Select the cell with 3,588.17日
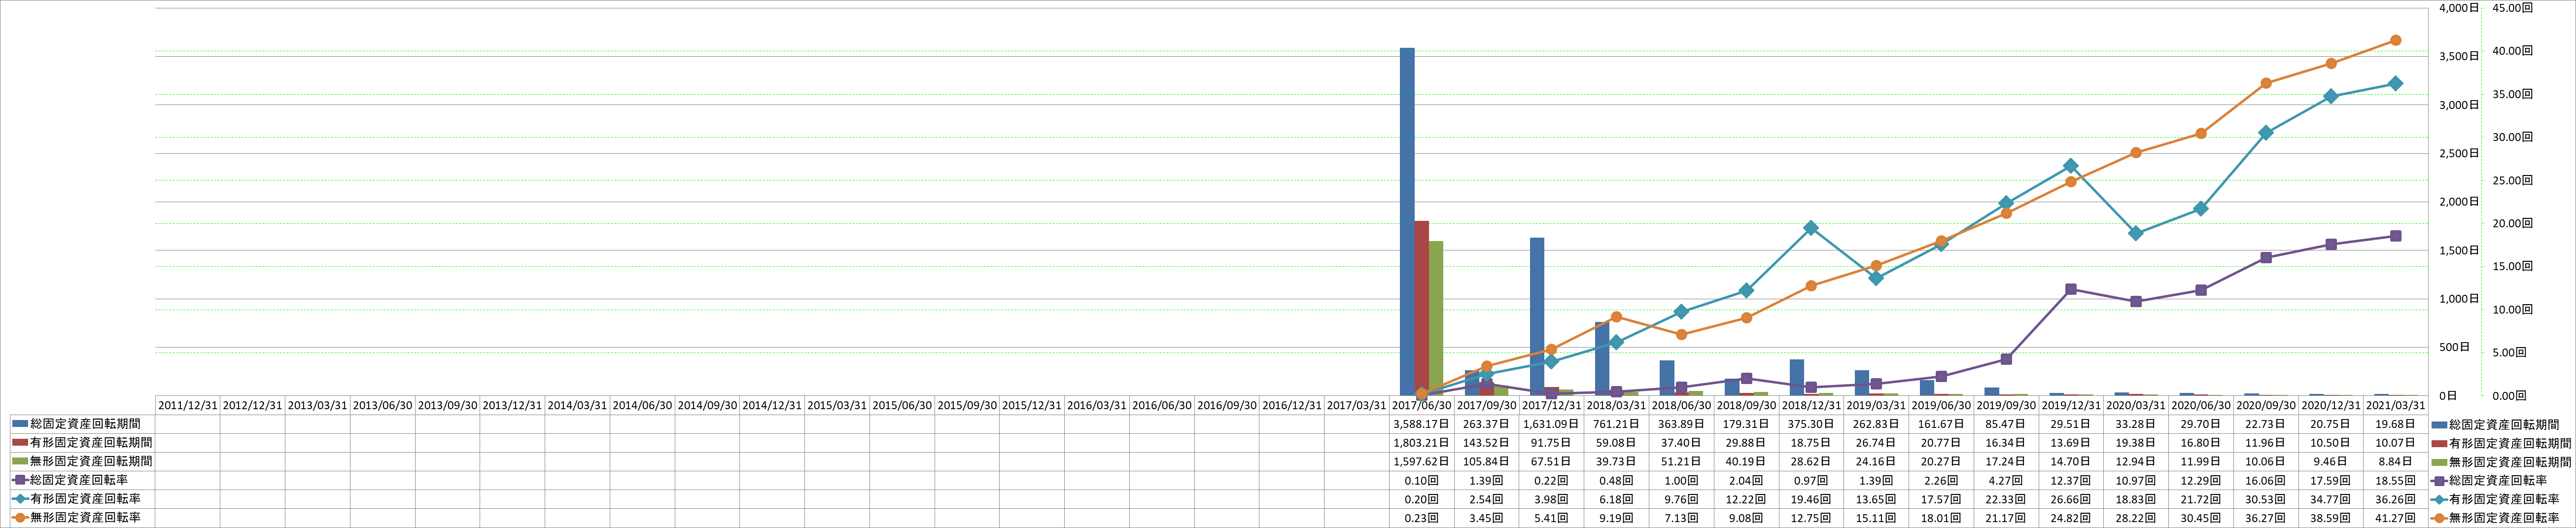 pyautogui.click(x=1422, y=424)
